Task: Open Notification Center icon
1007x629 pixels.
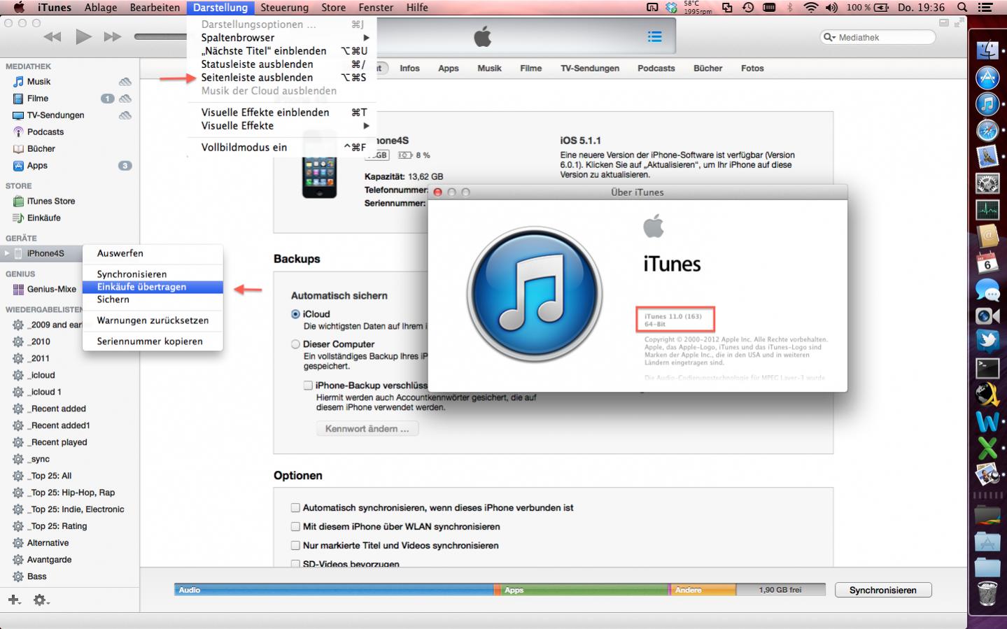Action: click(985, 8)
